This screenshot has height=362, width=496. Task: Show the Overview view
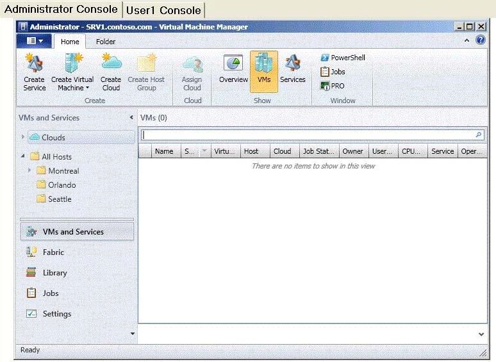(x=233, y=70)
